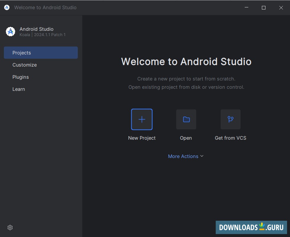Select the Learn tab in sidebar
Image resolution: width=290 pixels, height=237 pixels.
[x=19, y=89]
